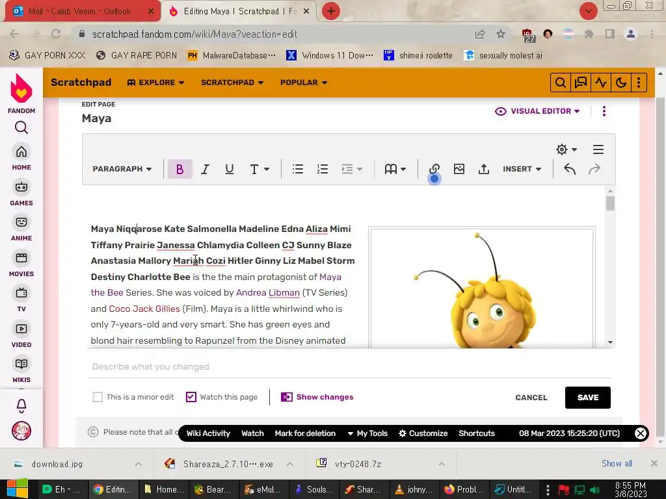Open WIKIS in Fandom sidebar
Viewport: 666px width, 499px height.
coord(21,370)
